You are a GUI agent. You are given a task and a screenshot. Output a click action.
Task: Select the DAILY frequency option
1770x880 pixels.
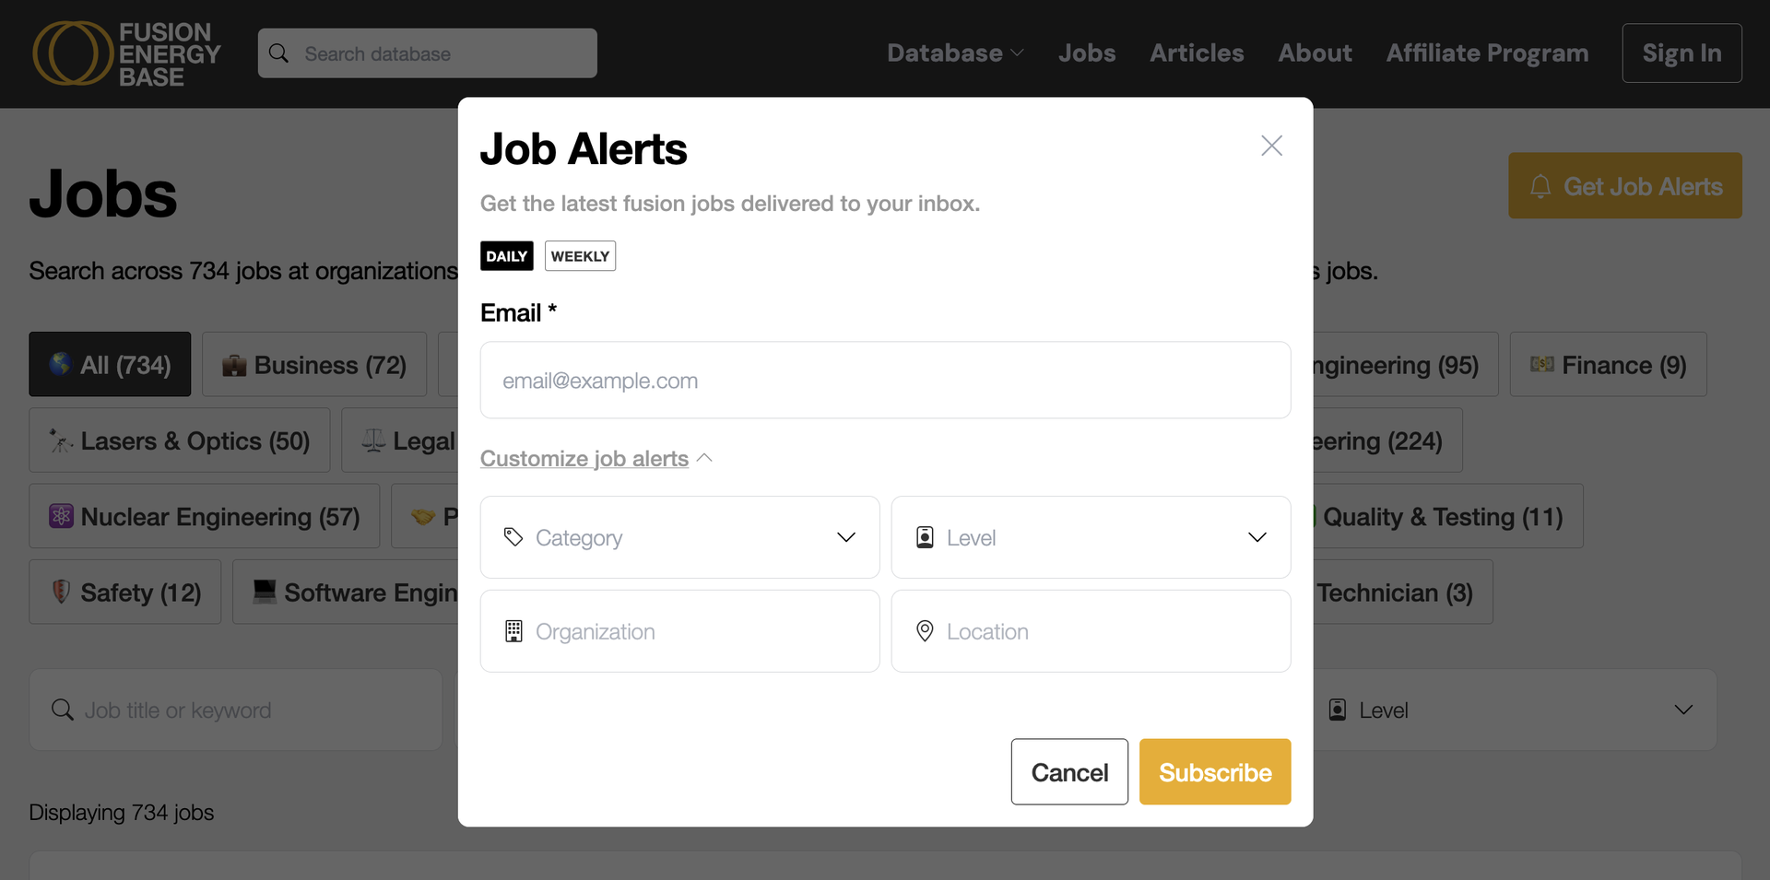tap(507, 256)
